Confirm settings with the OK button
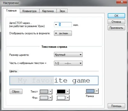This screenshot has width=128, height=111. click(116, 16)
